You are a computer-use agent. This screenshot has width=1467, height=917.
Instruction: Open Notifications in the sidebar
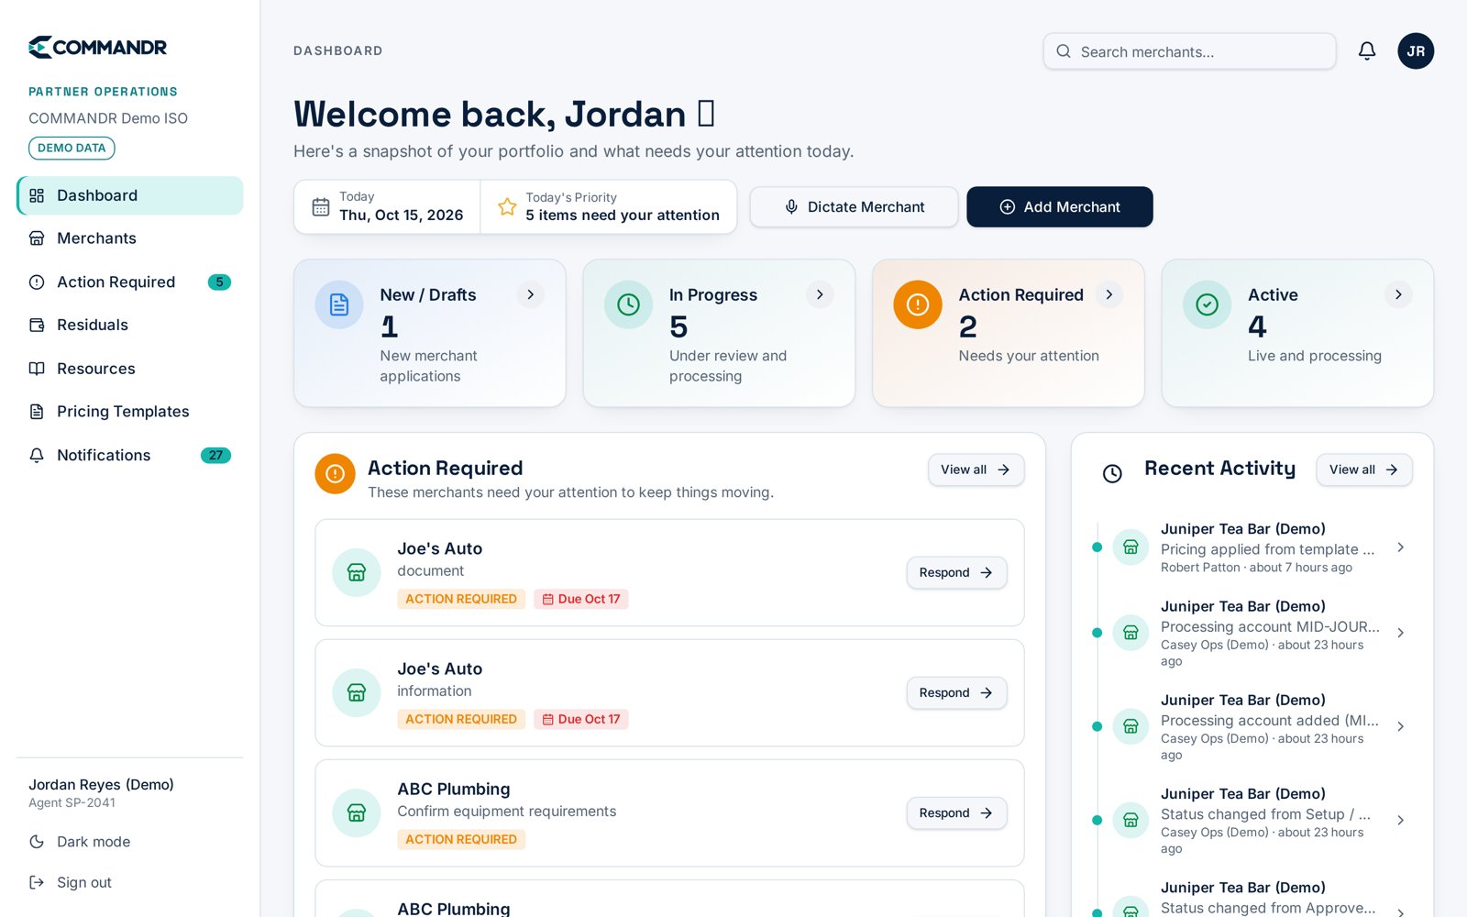130,455
